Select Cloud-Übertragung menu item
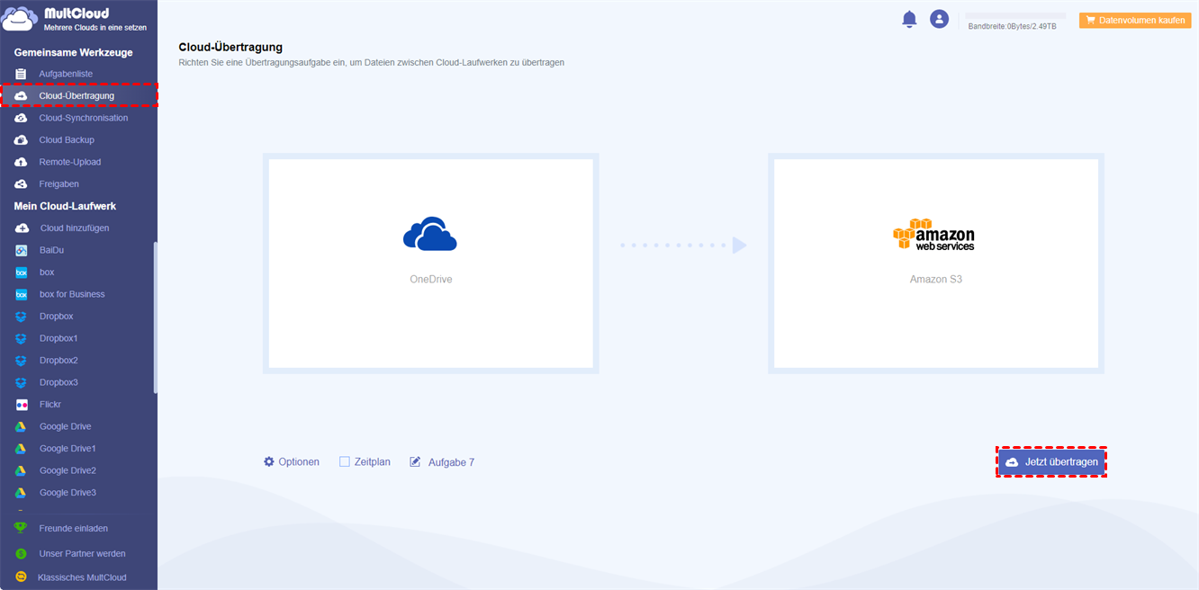Screen dimensions: 1199x590 pos(78,95)
